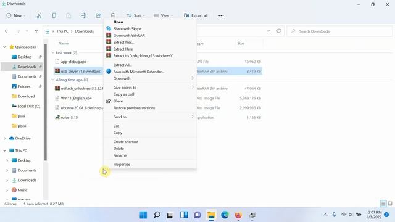Click the Copy icon in toolbar

tap(54, 15)
